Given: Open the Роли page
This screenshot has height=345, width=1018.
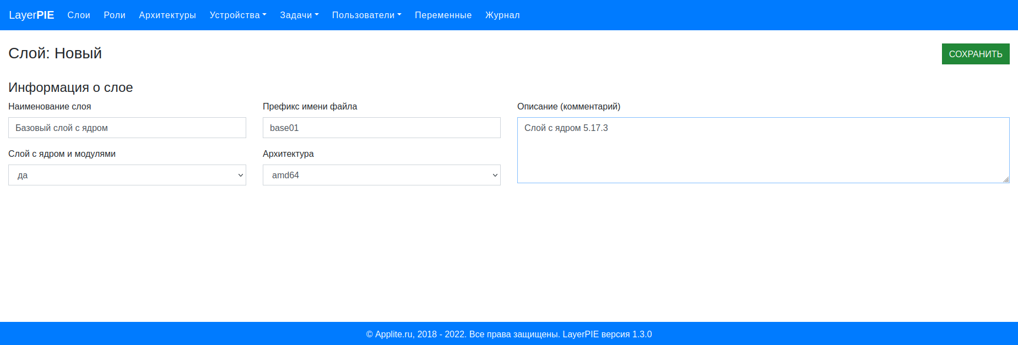Looking at the screenshot, I should pyautogui.click(x=115, y=15).
